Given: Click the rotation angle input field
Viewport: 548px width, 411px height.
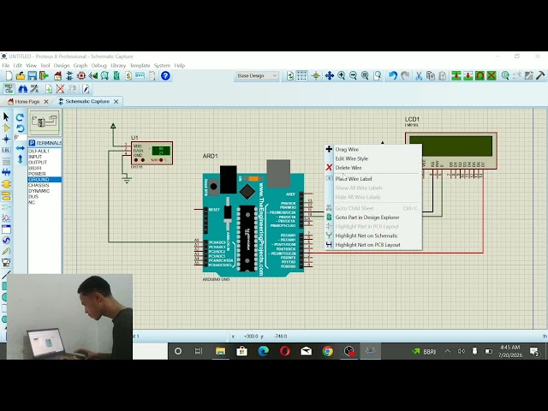Looking at the screenshot, I should (x=21, y=137).
